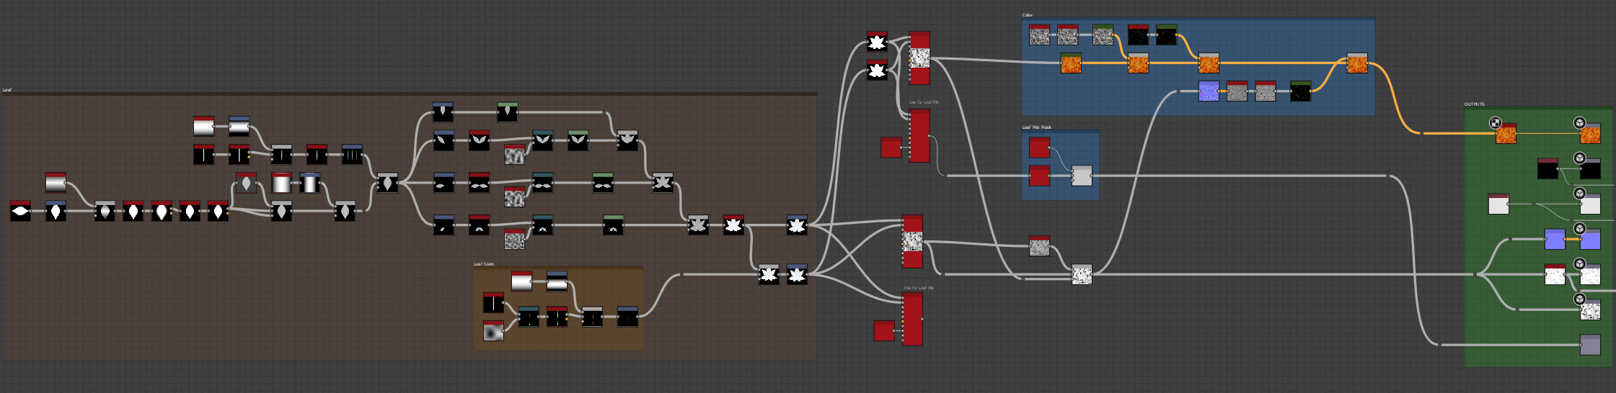
Task: Select the blue normal node without badge in OUTPUTS
Action: (1555, 239)
